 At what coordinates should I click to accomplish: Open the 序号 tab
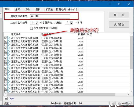tap(17, 9)
